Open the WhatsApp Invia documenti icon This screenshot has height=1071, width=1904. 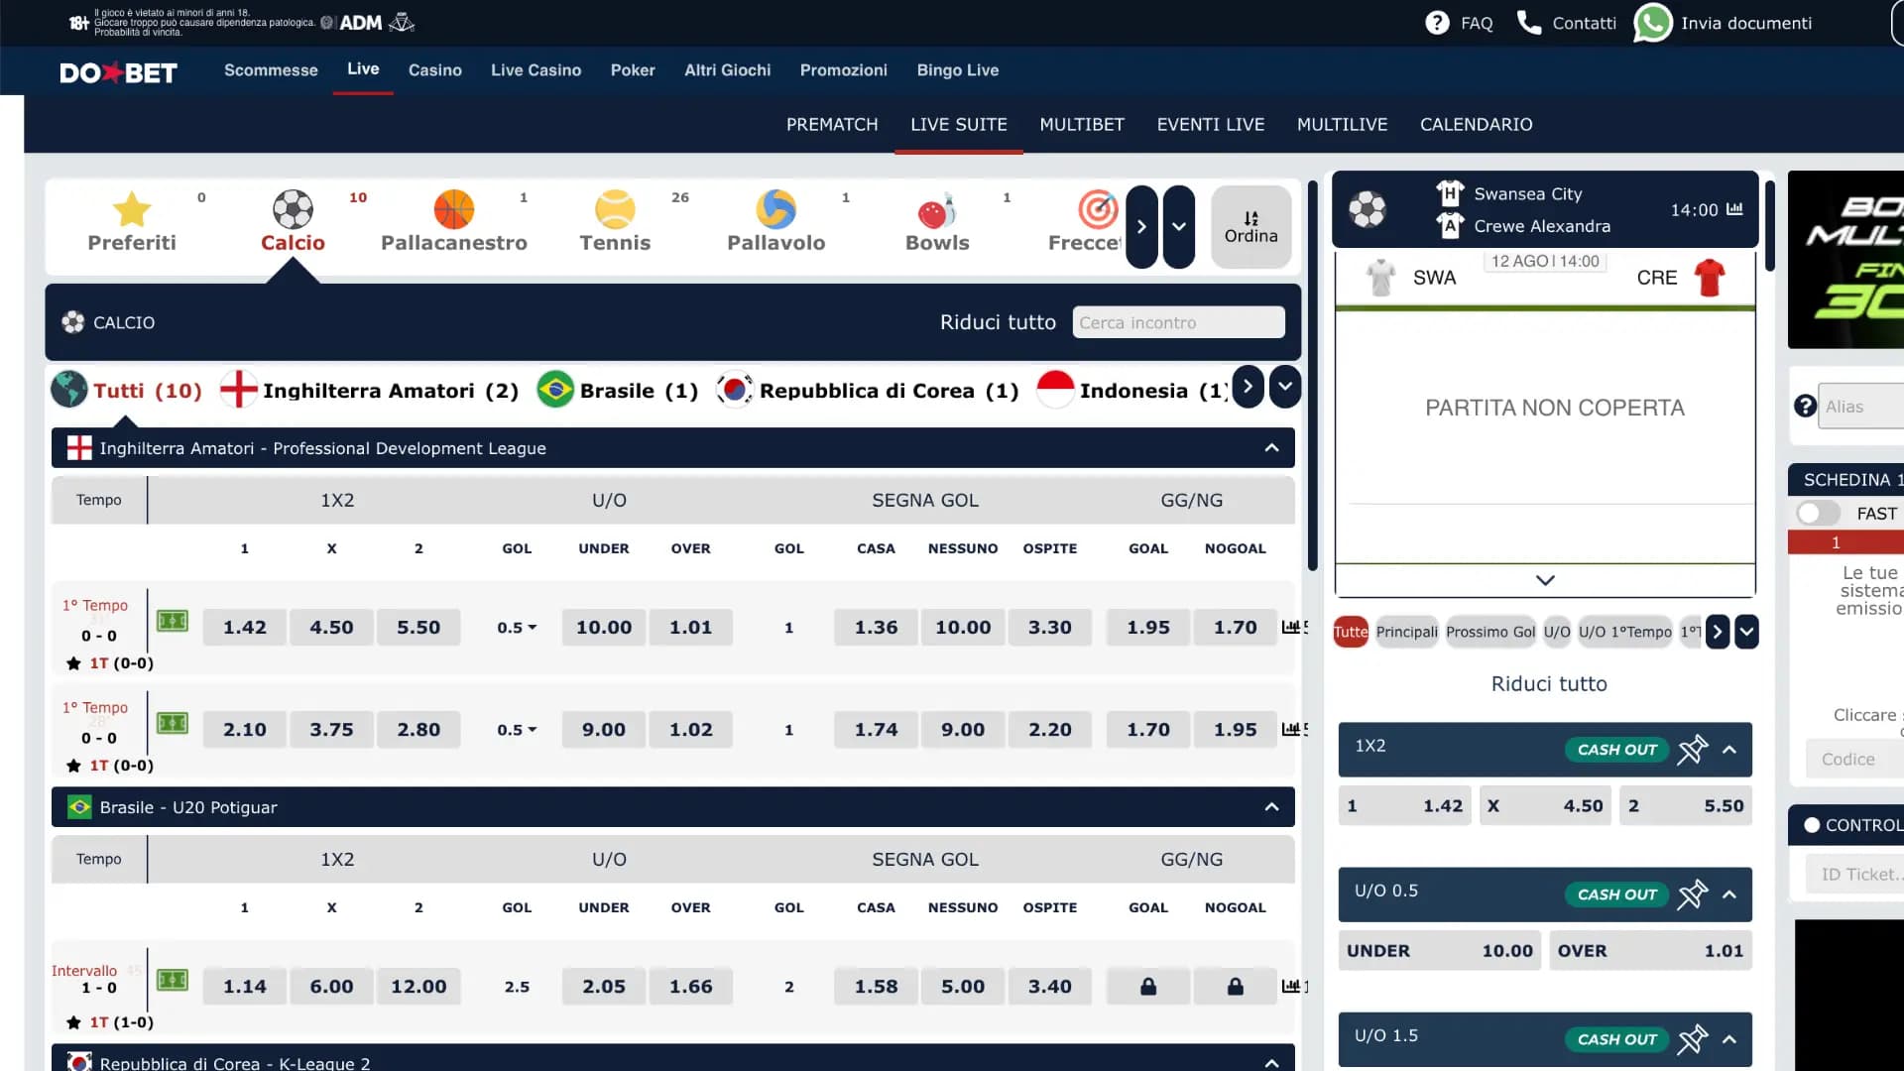point(1652,23)
